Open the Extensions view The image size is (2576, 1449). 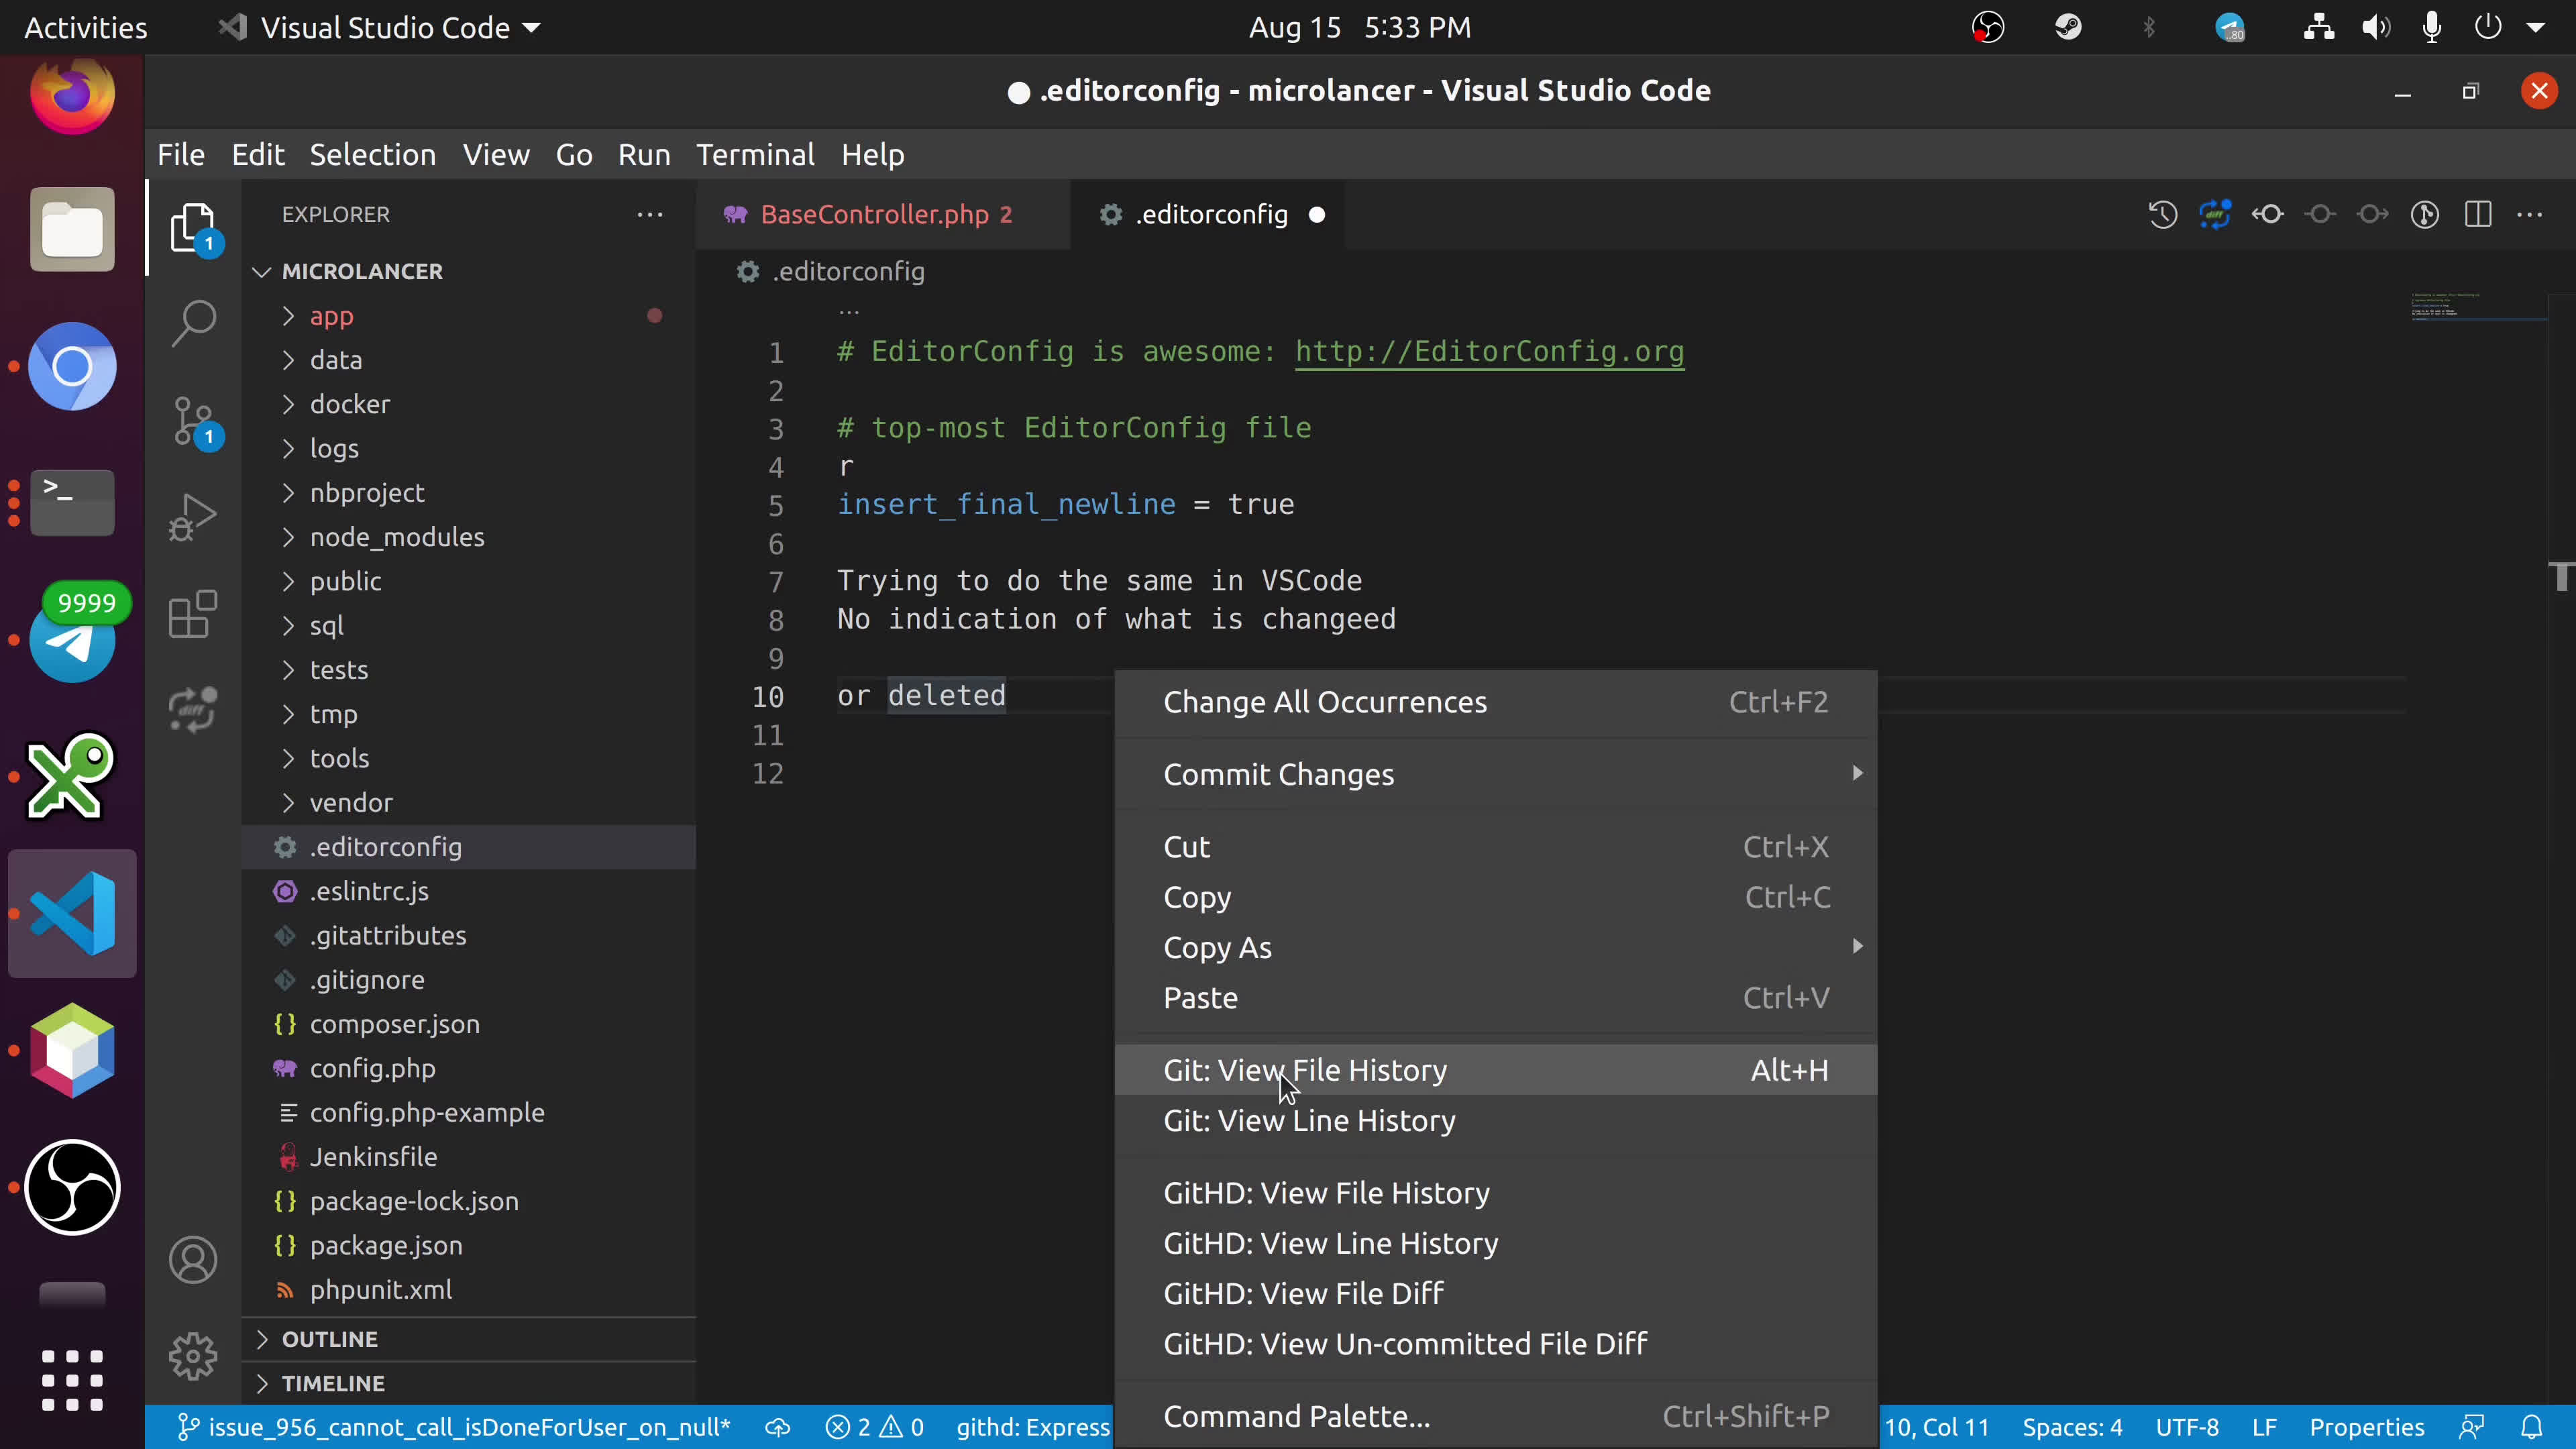(192, 614)
